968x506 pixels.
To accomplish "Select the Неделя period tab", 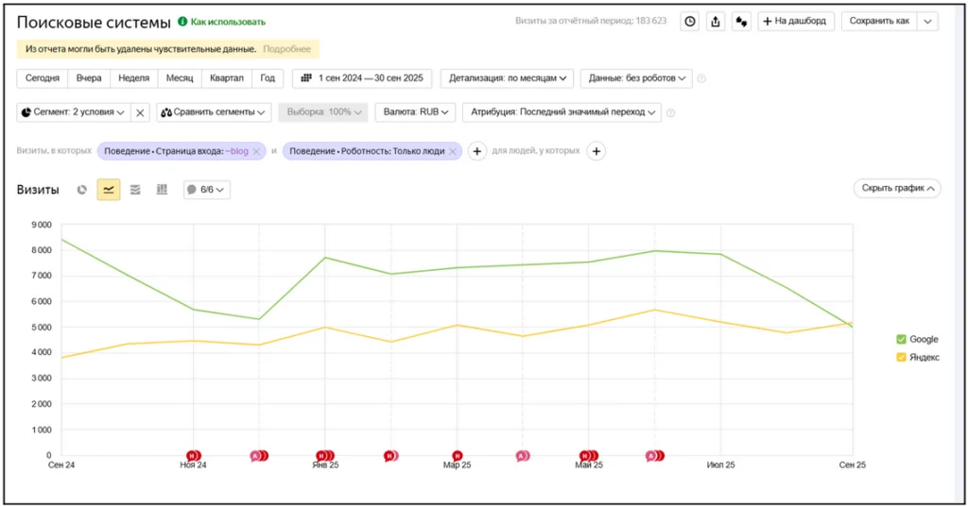I will [134, 78].
